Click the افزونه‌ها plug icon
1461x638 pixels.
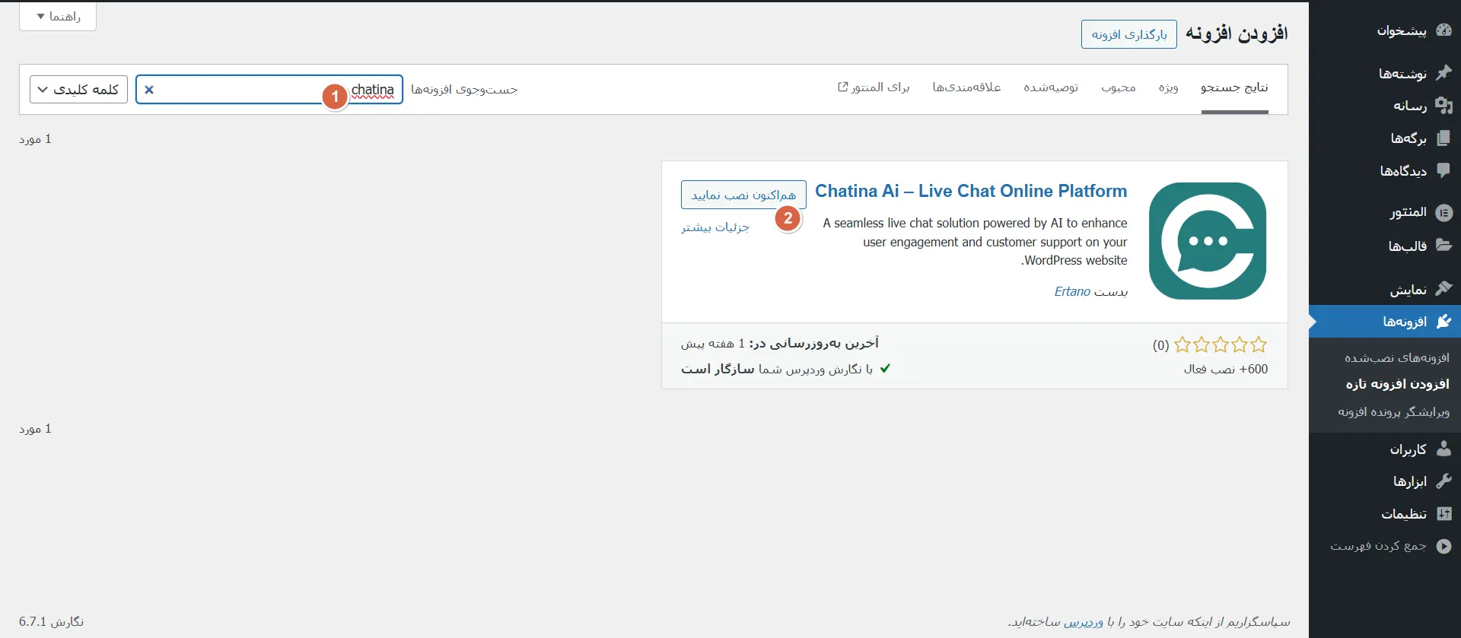[1443, 322]
